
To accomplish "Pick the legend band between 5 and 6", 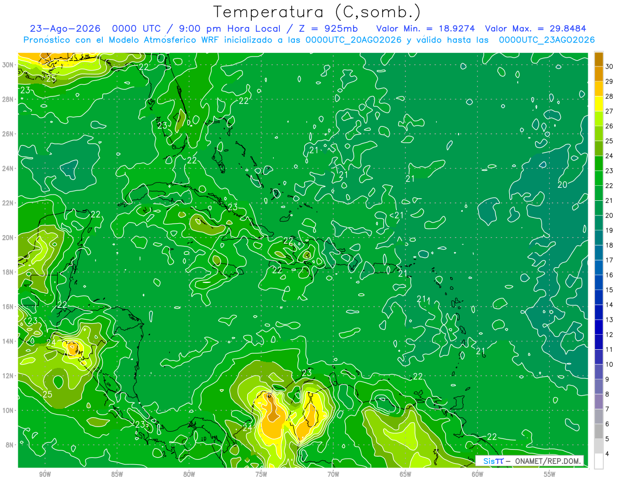I will point(599,432).
